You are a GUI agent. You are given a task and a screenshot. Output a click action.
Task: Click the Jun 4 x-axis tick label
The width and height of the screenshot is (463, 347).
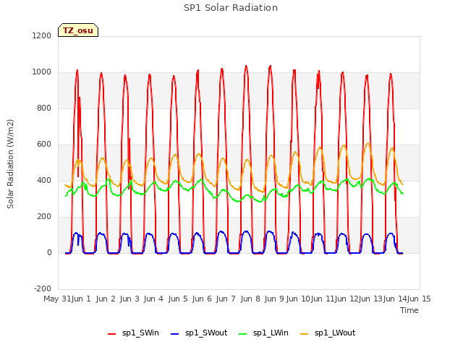click(153, 299)
